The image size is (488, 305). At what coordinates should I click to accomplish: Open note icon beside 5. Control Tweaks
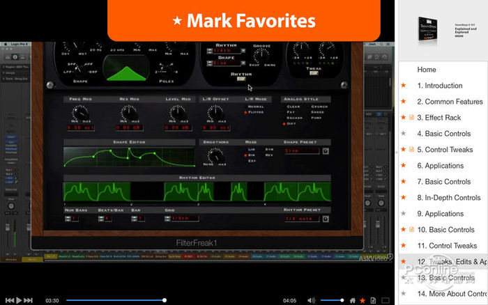click(411, 149)
